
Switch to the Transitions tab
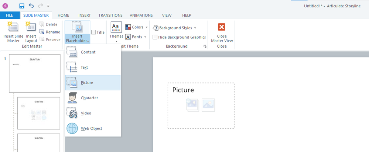pyautogui.click(x=110, y=15)
